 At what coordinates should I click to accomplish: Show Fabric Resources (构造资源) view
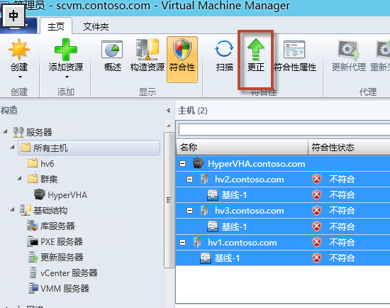[x=147, y=56]
